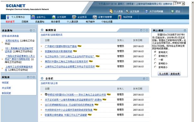Collapse the 回复表 panel

[x=28, y=77]
